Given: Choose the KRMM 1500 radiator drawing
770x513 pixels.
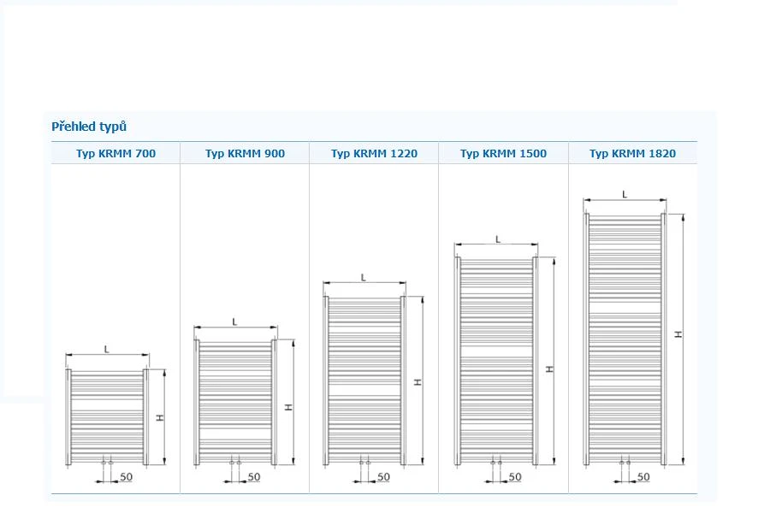Looking at the screenshot, I should click(495, 361).
